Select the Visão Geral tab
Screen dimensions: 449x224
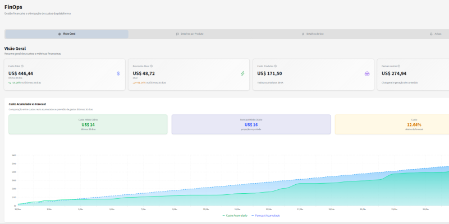coord(67,34)
